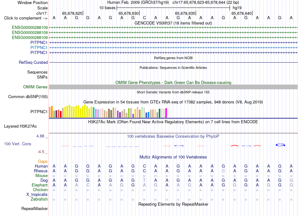The width and height of the screenshot is (298, 216).
Task: Click the RepeatMasker track label
Action: tap(35, 208)
